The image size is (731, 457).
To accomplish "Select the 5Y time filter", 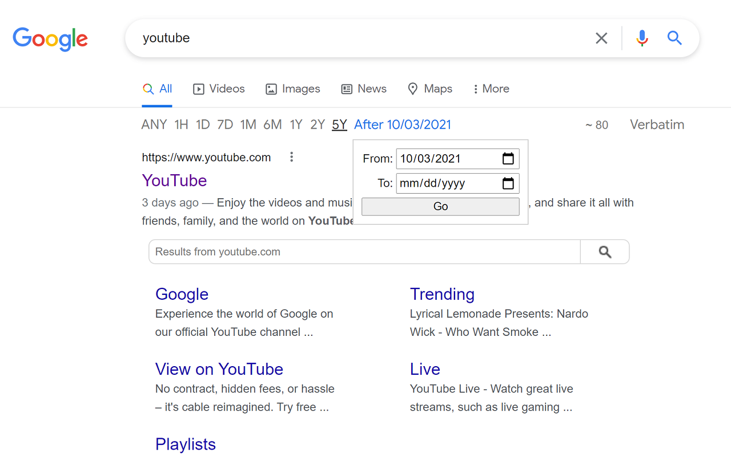I will pyautogui.click(x=340, y=125).
